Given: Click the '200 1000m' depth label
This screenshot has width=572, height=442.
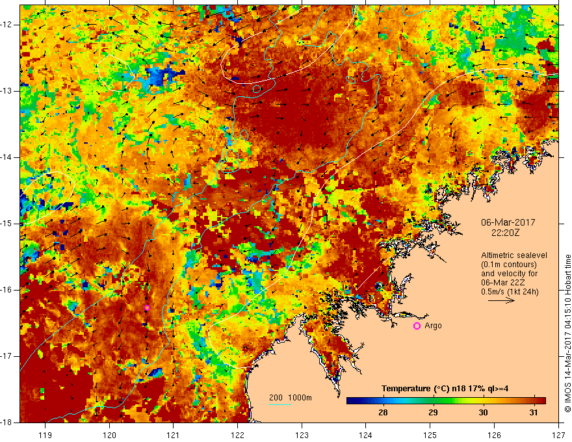Looking at the screenshot, I should tap(291, 398).
